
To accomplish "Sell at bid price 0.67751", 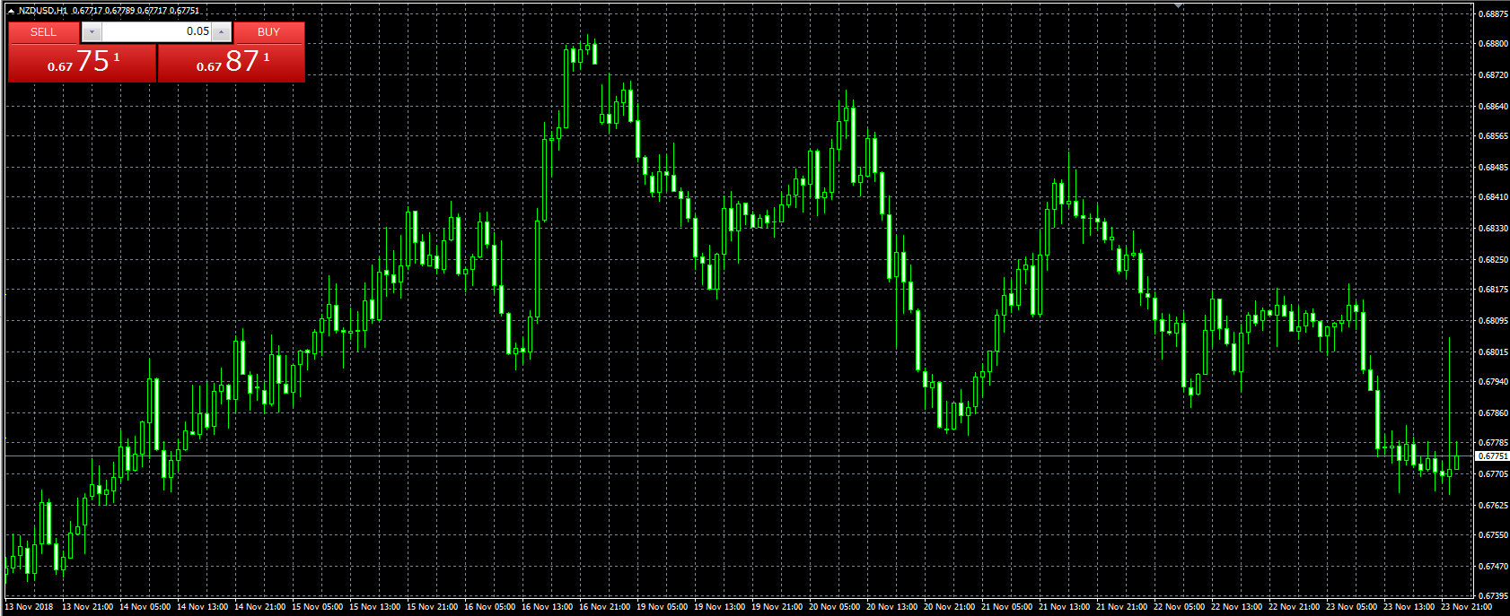I will pos(83,63).
